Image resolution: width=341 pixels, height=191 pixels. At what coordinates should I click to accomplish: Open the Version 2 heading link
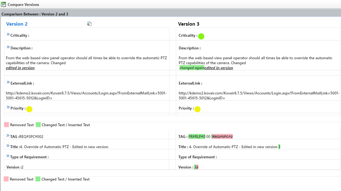[17, 24]
